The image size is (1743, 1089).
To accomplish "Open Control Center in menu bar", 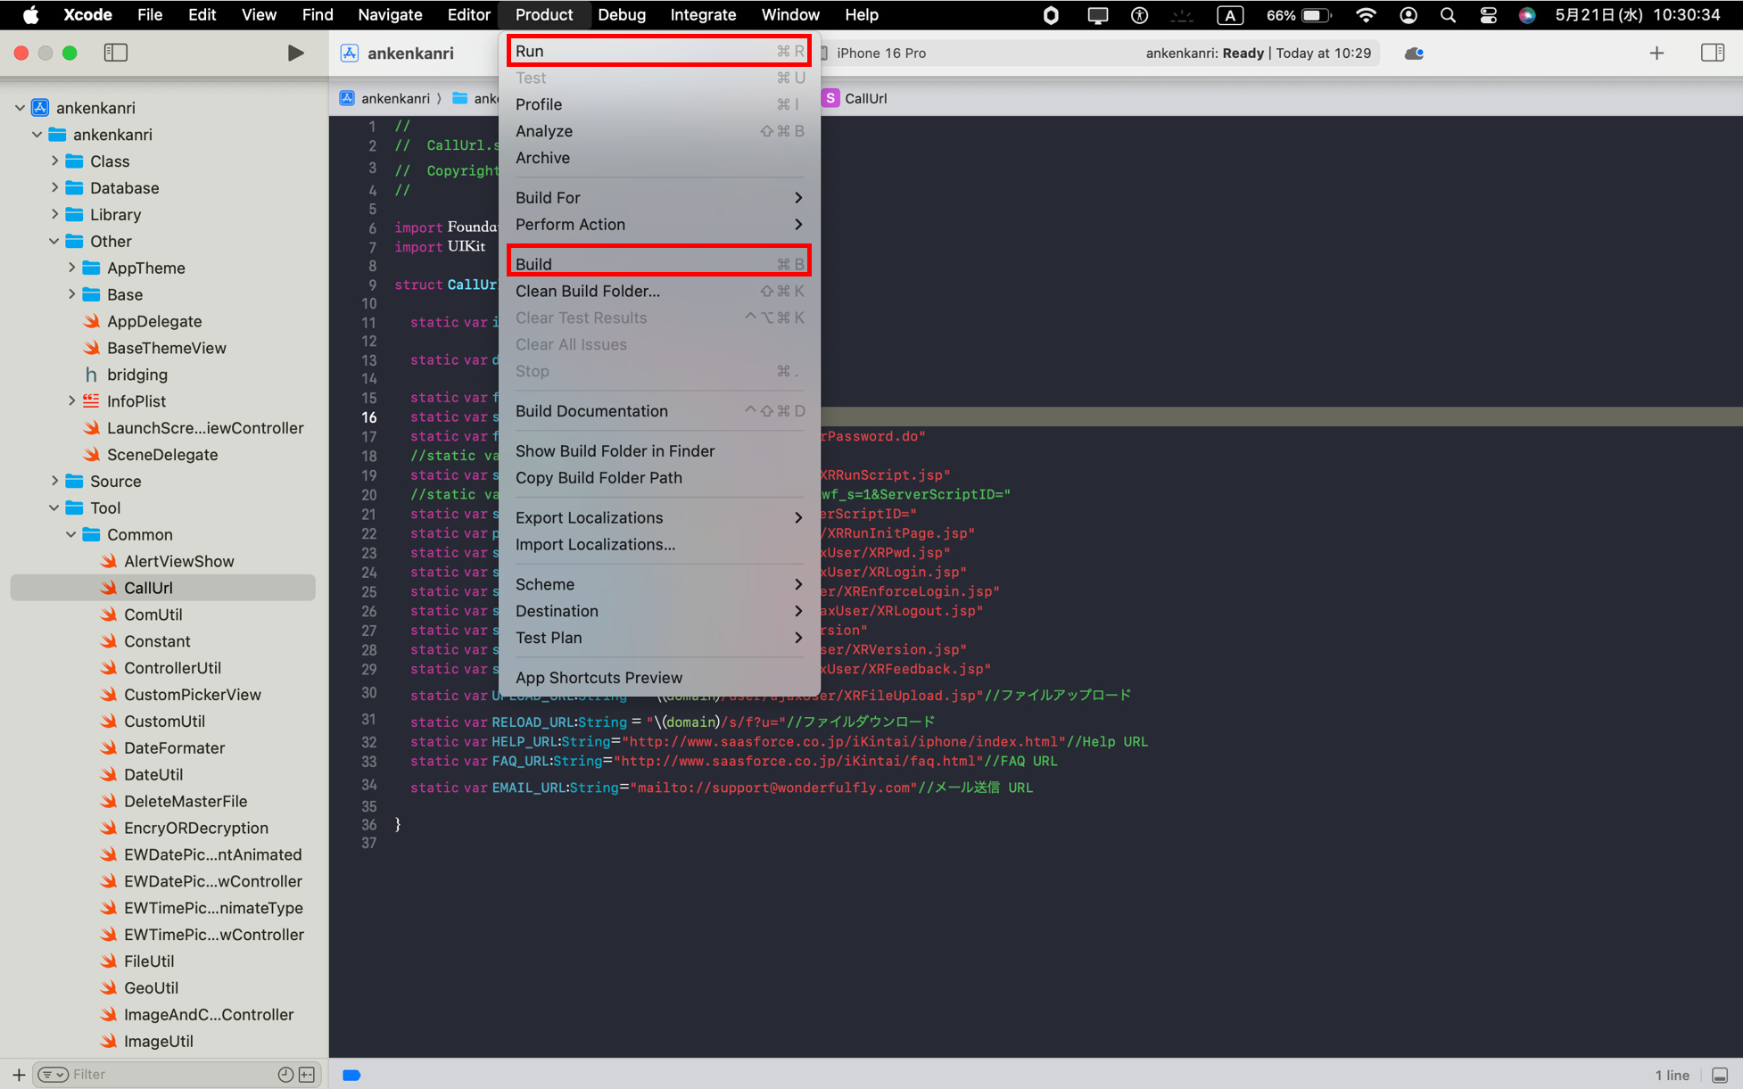I will click(x=1488, y=15).
